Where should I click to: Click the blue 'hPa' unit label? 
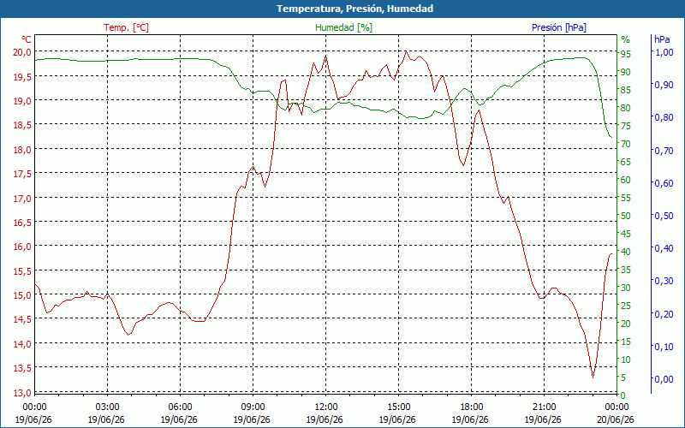662,39
